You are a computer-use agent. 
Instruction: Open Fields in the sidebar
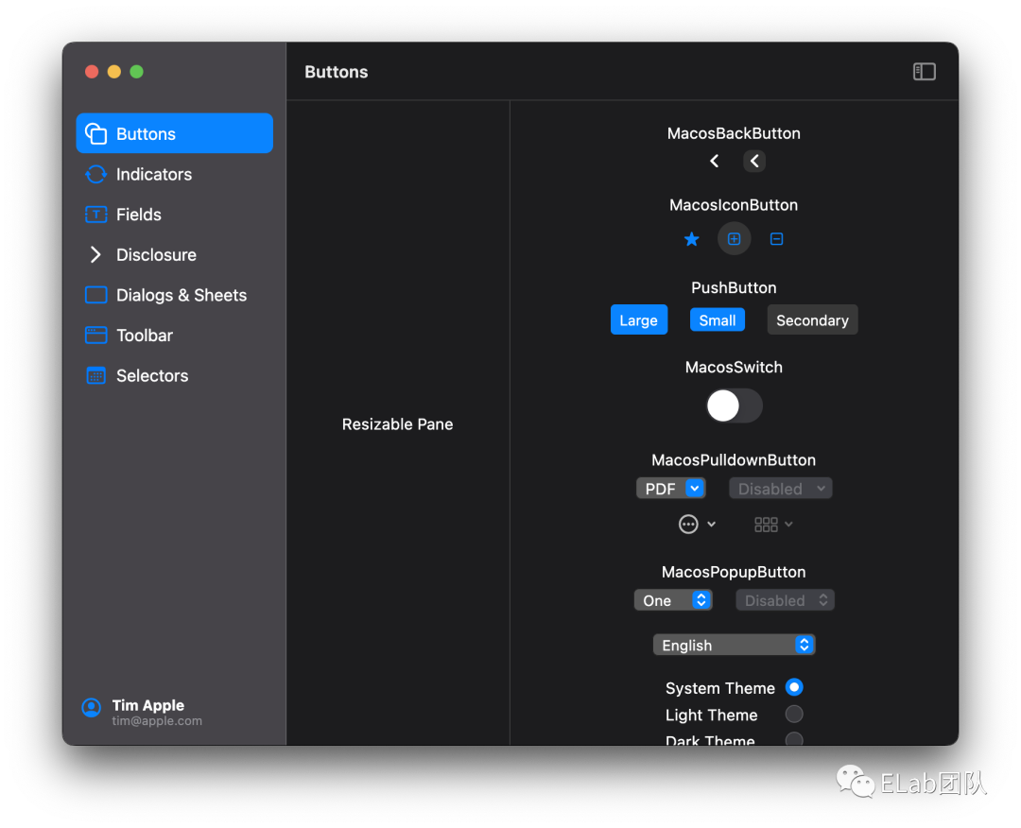pos(175,215)
